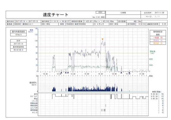Click the 連続走行時間 5:25 value
This screenshot has width=171, height=120.
click(x=164, y=24)
